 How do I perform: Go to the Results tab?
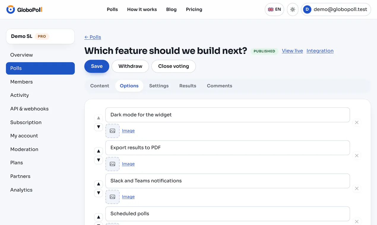click(x=188, y=86)
